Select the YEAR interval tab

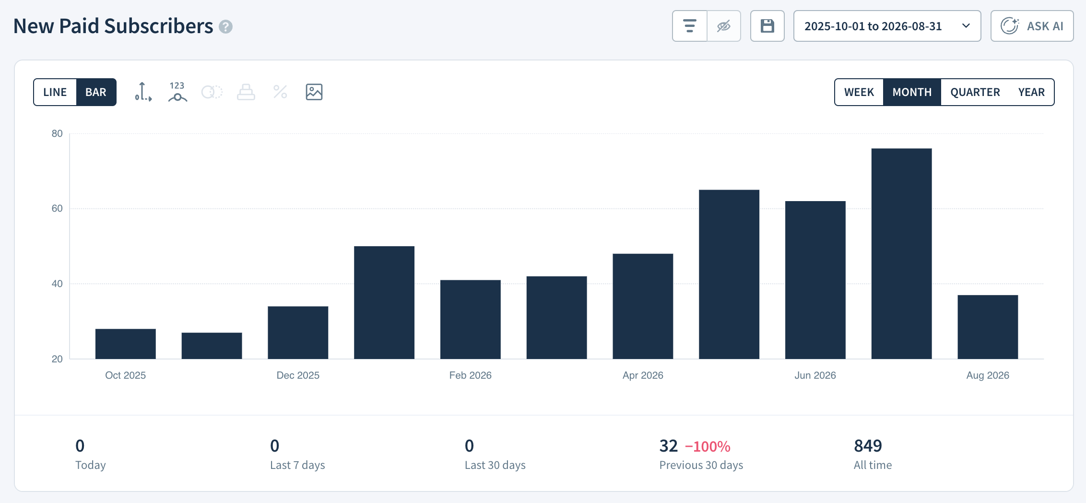coord(1031,92)
